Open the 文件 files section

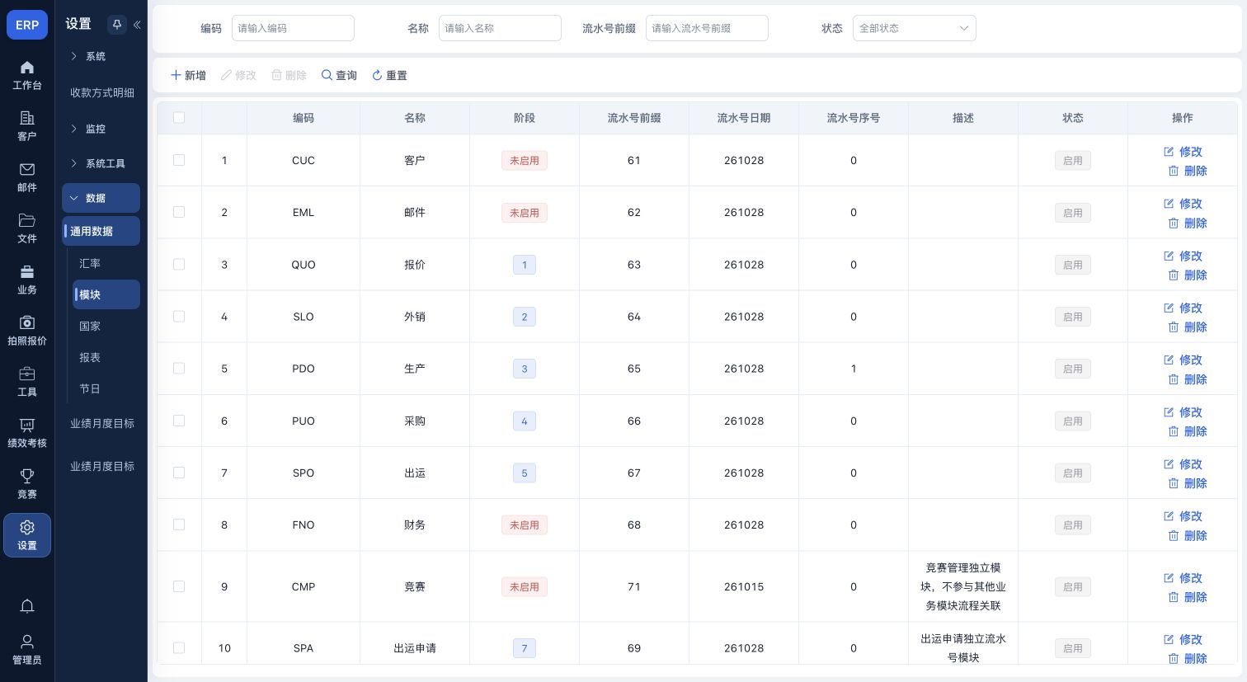[x=27, y=228]
